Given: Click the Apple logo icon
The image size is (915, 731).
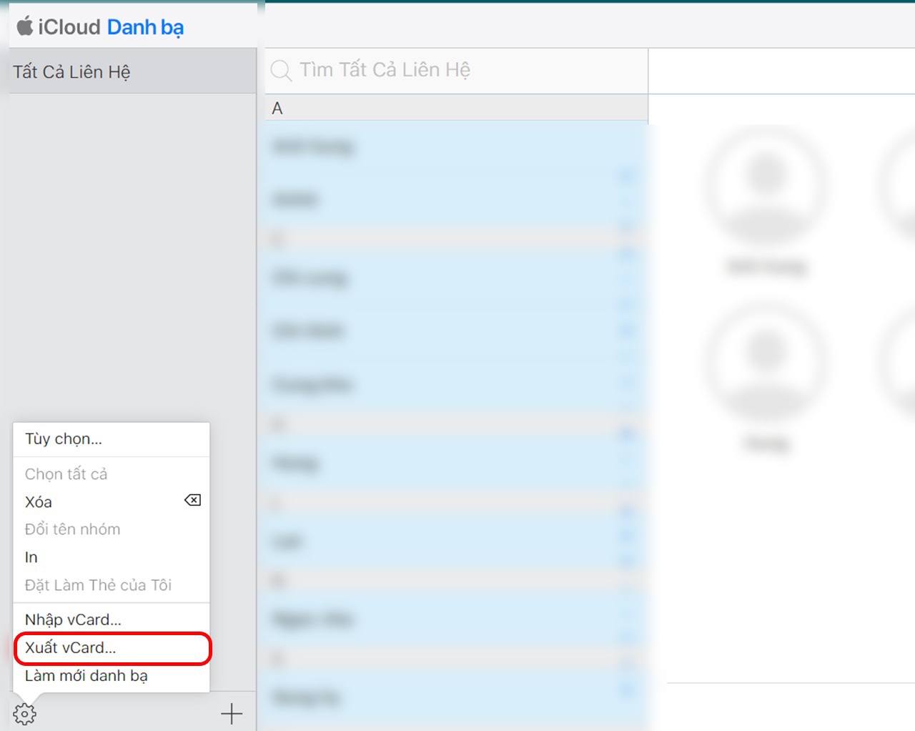Looking at the screenshot, I should [25, 26].
